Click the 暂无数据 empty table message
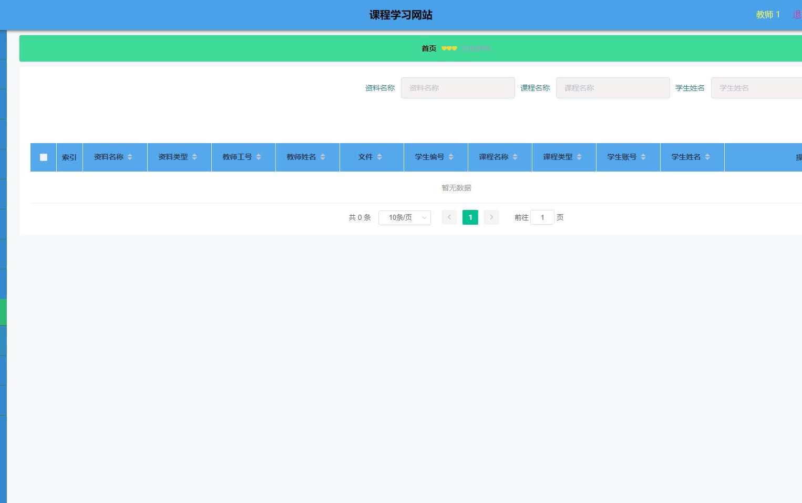This screenshot has height=503, width=802. [456, 188]
